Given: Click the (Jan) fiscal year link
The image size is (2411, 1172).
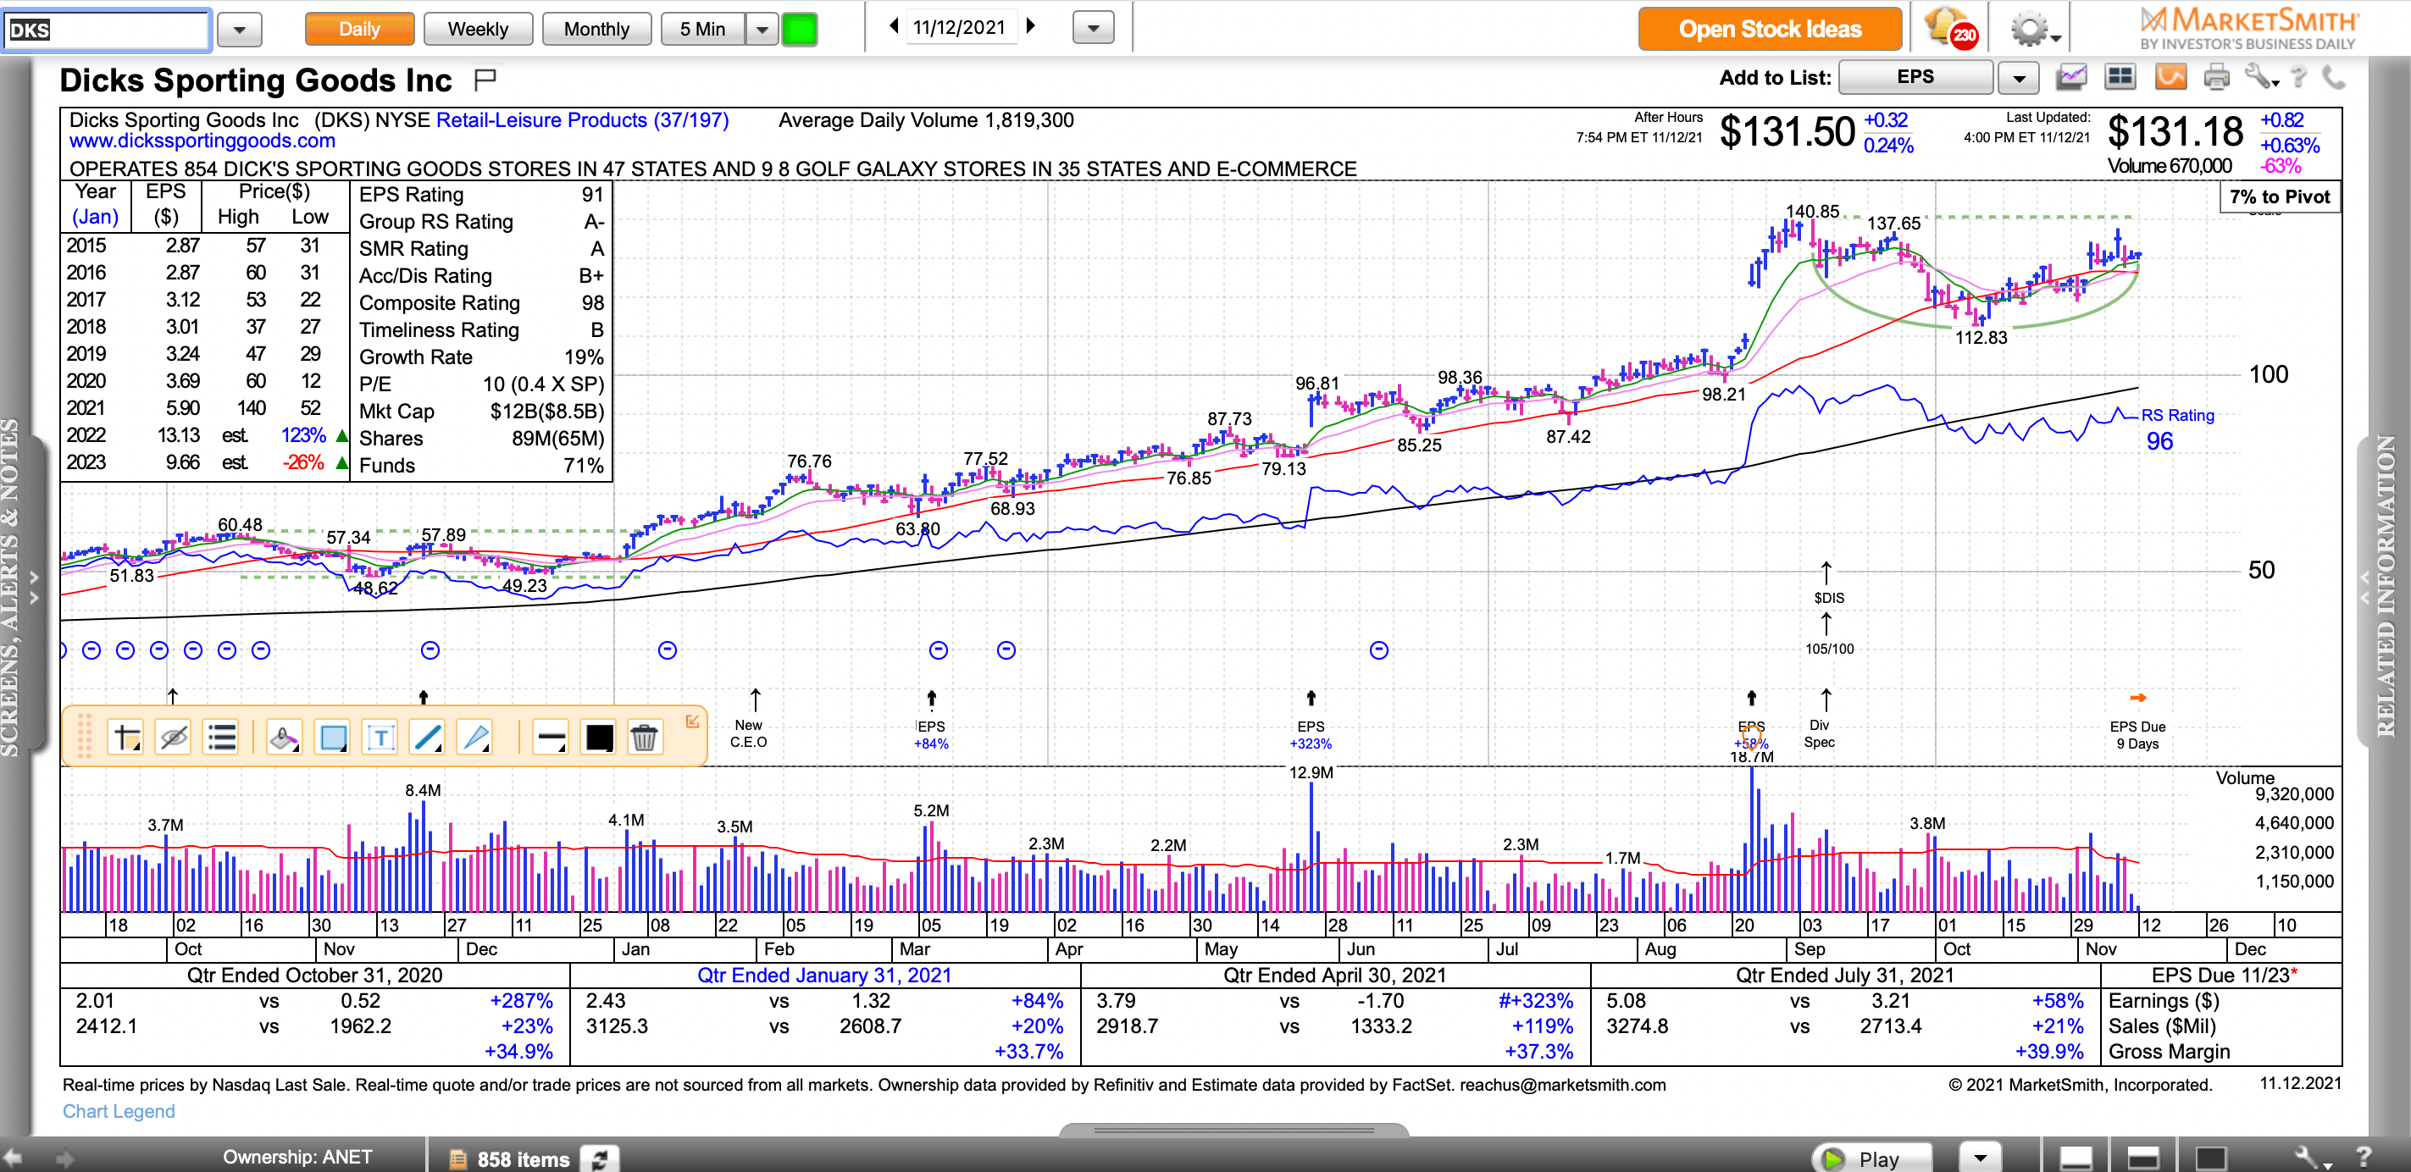Looking at the screenshot, I should (96, 216).
